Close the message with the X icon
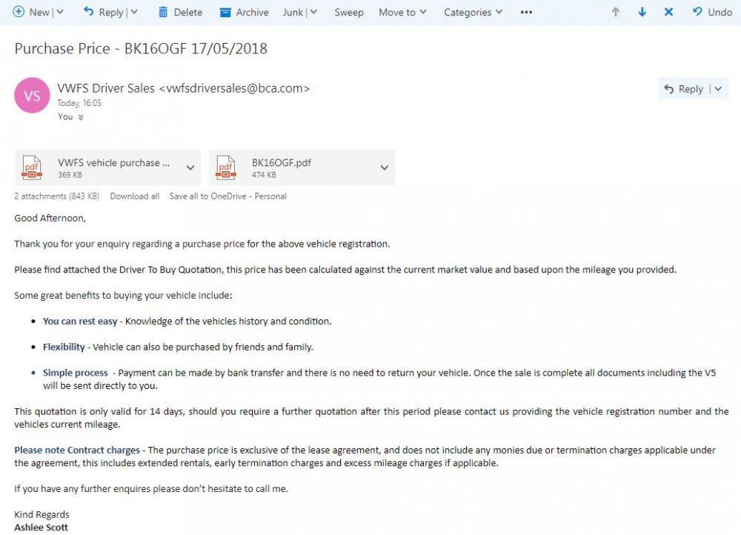This screenshot has height=535, width=741. coord(668,12)
